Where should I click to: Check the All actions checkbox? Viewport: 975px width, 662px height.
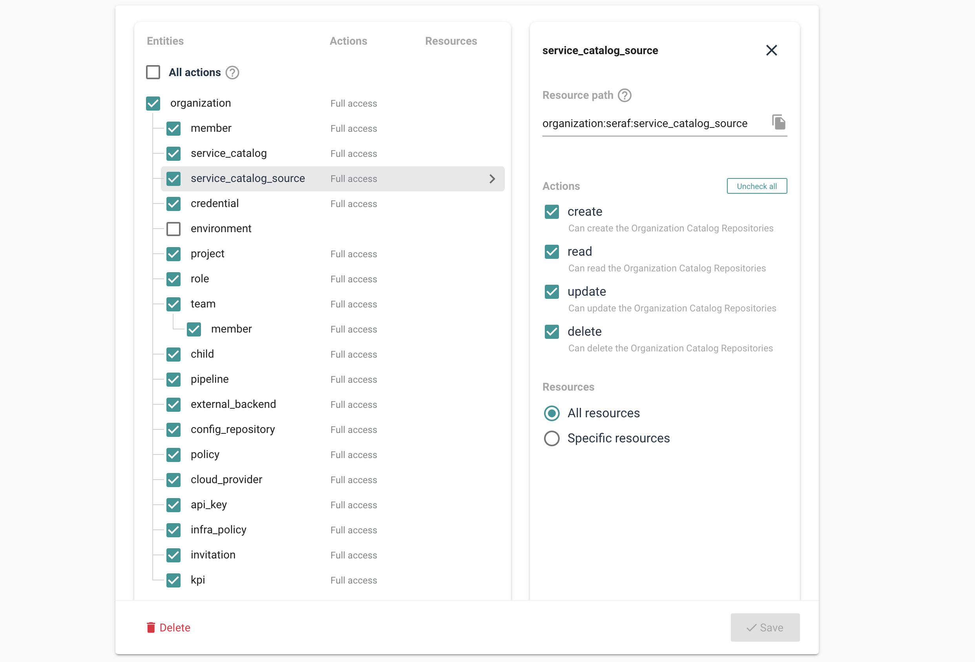point(153,72)
